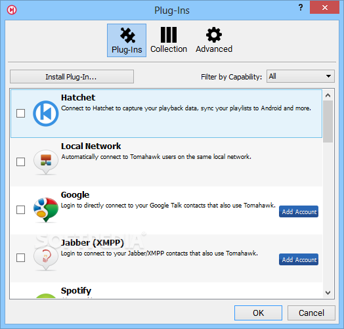Select the Local Network title text

(91, 146)
